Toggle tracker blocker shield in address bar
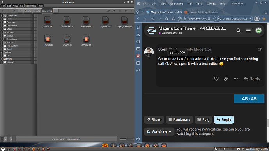 click(181, 19)
